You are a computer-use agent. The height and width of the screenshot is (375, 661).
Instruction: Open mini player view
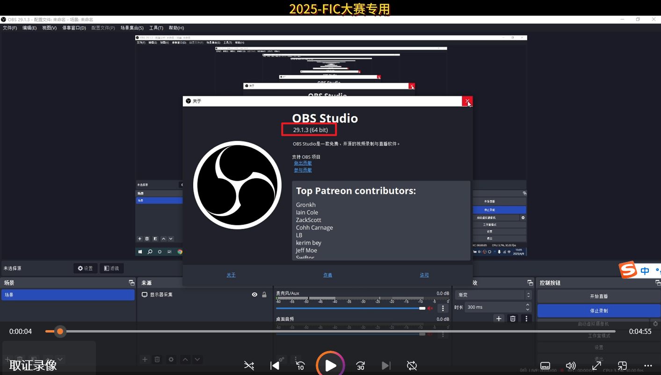click(622, 366)
